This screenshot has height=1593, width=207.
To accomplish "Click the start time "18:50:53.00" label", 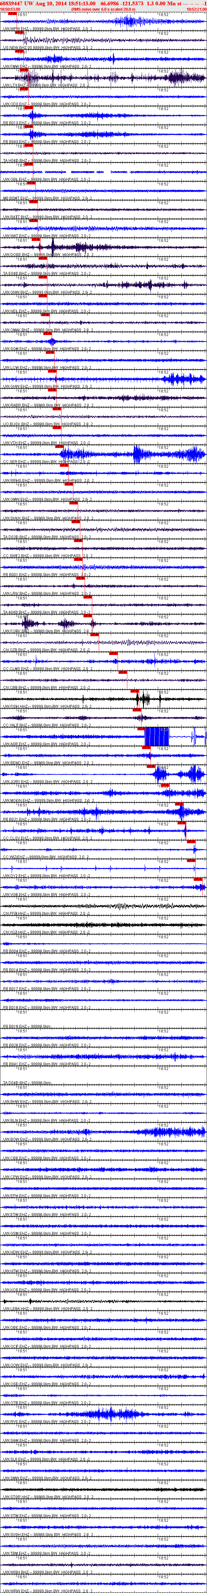I will coord(10,9).
